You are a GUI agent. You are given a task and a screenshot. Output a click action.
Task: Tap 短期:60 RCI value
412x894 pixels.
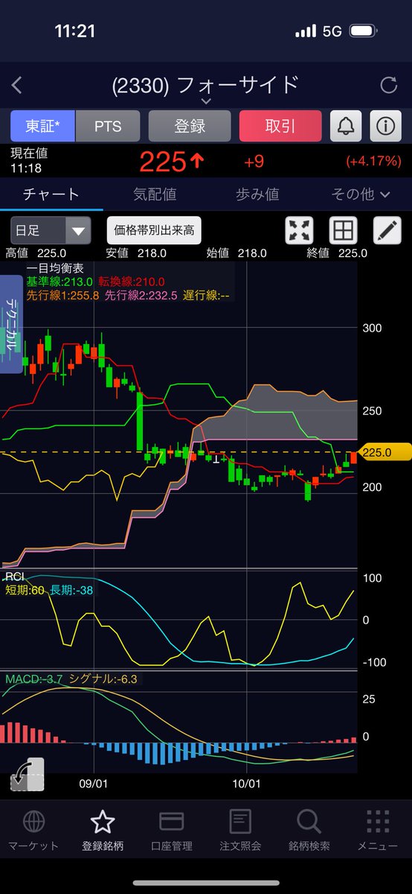(25, 590)
